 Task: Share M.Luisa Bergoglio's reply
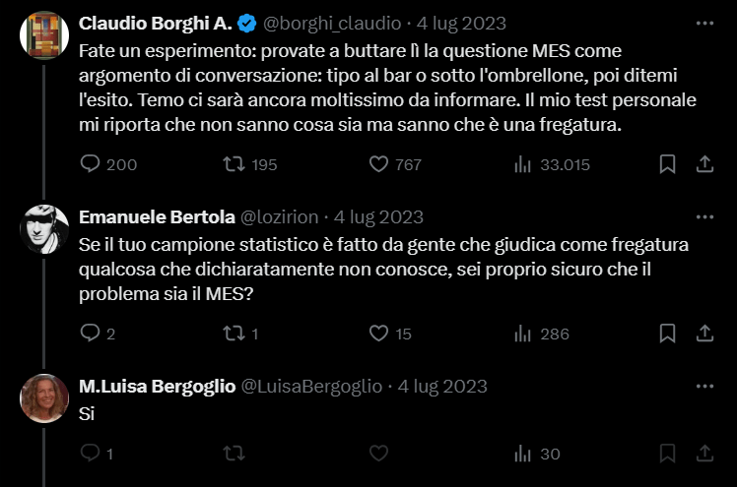pyautogui.click(x=704, y=454)
